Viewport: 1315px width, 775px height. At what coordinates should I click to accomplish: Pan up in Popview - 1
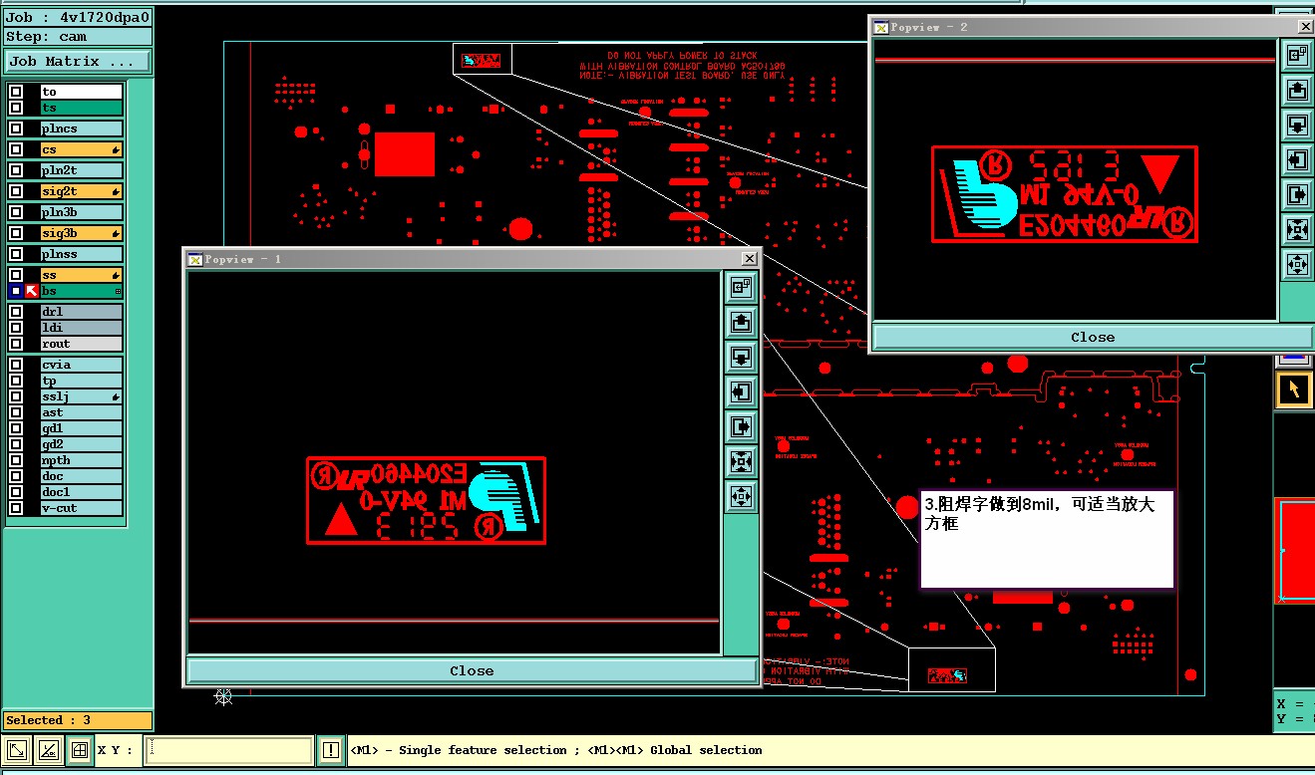click(x=741, y=322)
